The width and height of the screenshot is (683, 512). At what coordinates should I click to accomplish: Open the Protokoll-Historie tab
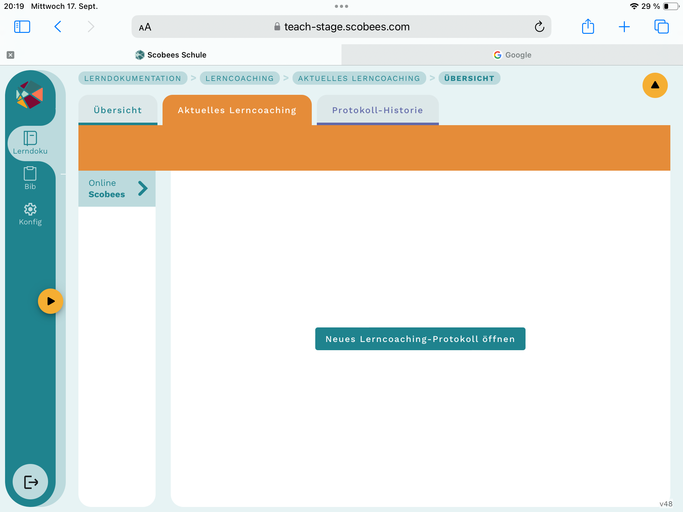tap(378, 110)
